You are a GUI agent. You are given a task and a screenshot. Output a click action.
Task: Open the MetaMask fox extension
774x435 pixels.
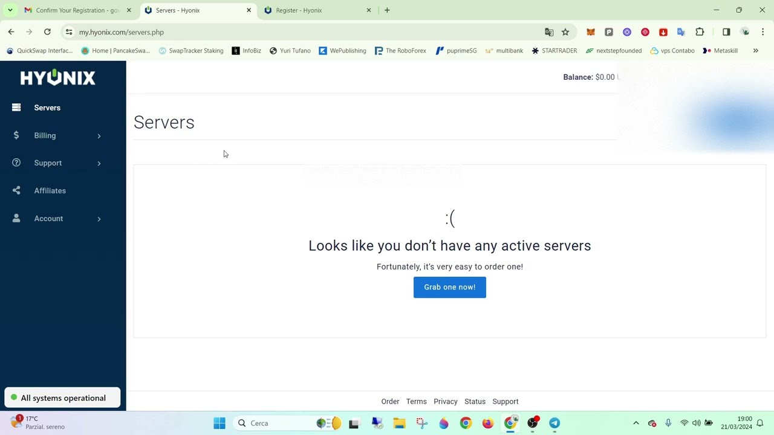tap(591, 32)
